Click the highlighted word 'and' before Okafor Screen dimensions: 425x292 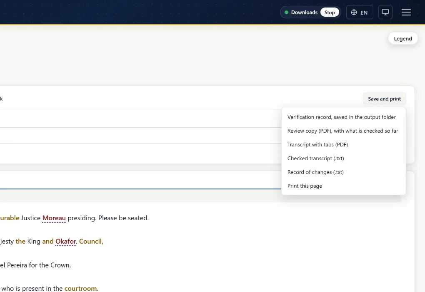47,241
